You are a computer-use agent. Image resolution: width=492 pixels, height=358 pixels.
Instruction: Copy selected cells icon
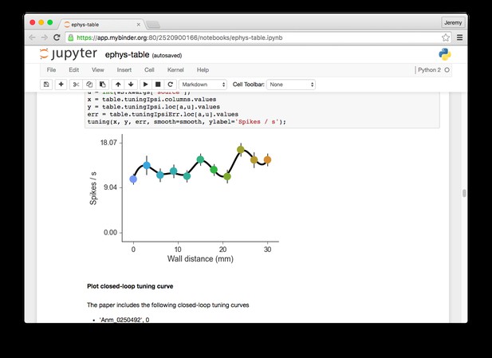point(89,85)
